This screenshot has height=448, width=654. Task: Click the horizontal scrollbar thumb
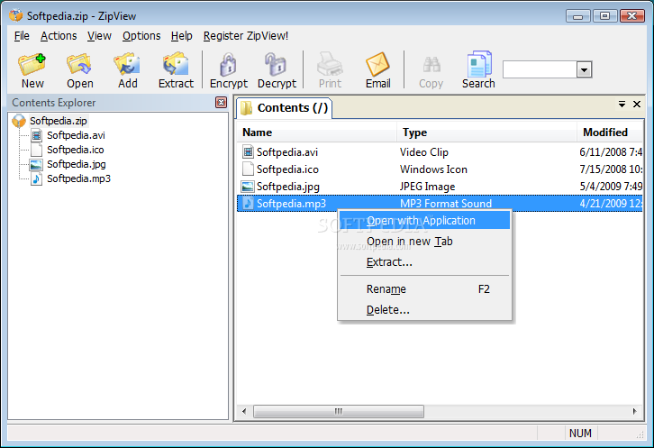tap(339, 411)
